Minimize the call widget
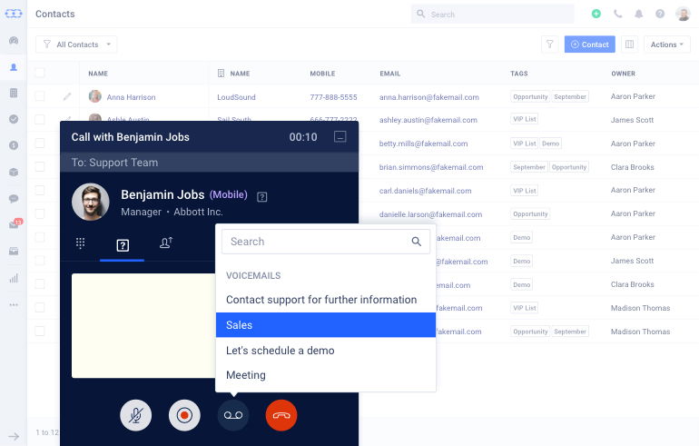The height and width of the screenshot is (446, 699). tap(340, 137)
